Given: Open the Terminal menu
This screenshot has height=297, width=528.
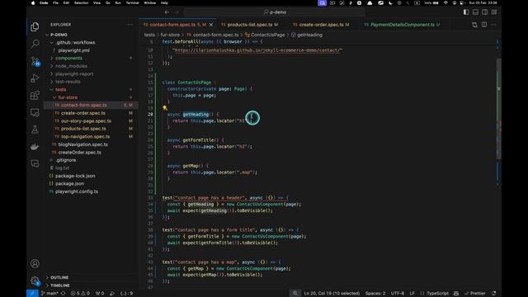Looking at the screenshot, I should [132, 2].
